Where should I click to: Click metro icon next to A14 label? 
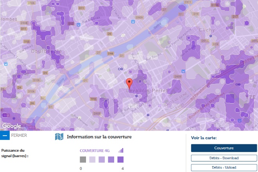tap(14, 118)
